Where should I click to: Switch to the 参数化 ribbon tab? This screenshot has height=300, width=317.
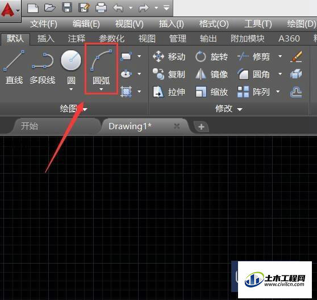pos(111,39)
